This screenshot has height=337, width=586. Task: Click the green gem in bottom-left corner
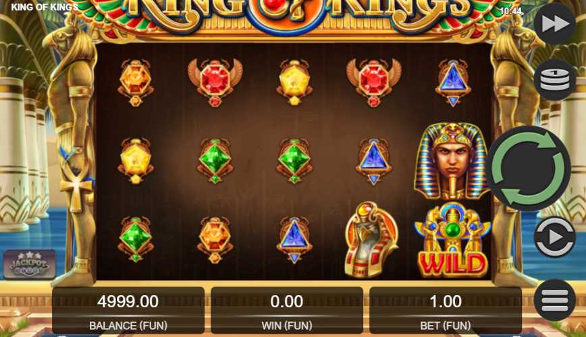pyautogui.click(x=136, y=239)
